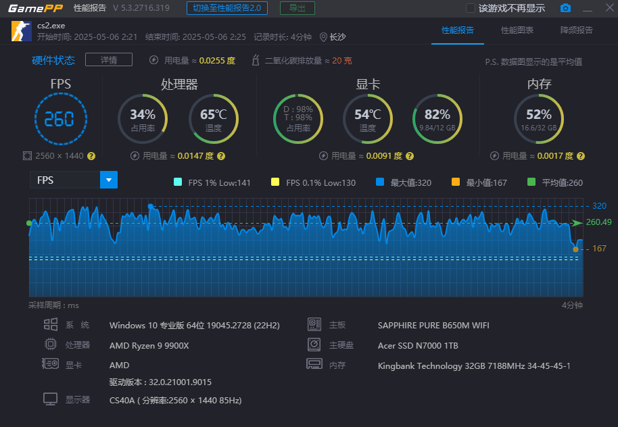Click yellow FPS 0.1% Low legend swatch
This screenshot has width=618, height=427.
pyautogui.click(x=275, y=182)
